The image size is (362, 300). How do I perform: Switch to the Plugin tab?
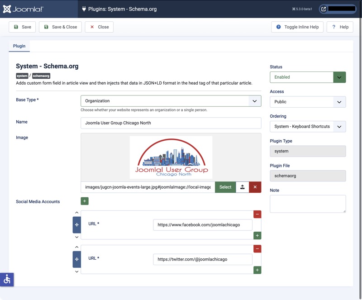19,46
